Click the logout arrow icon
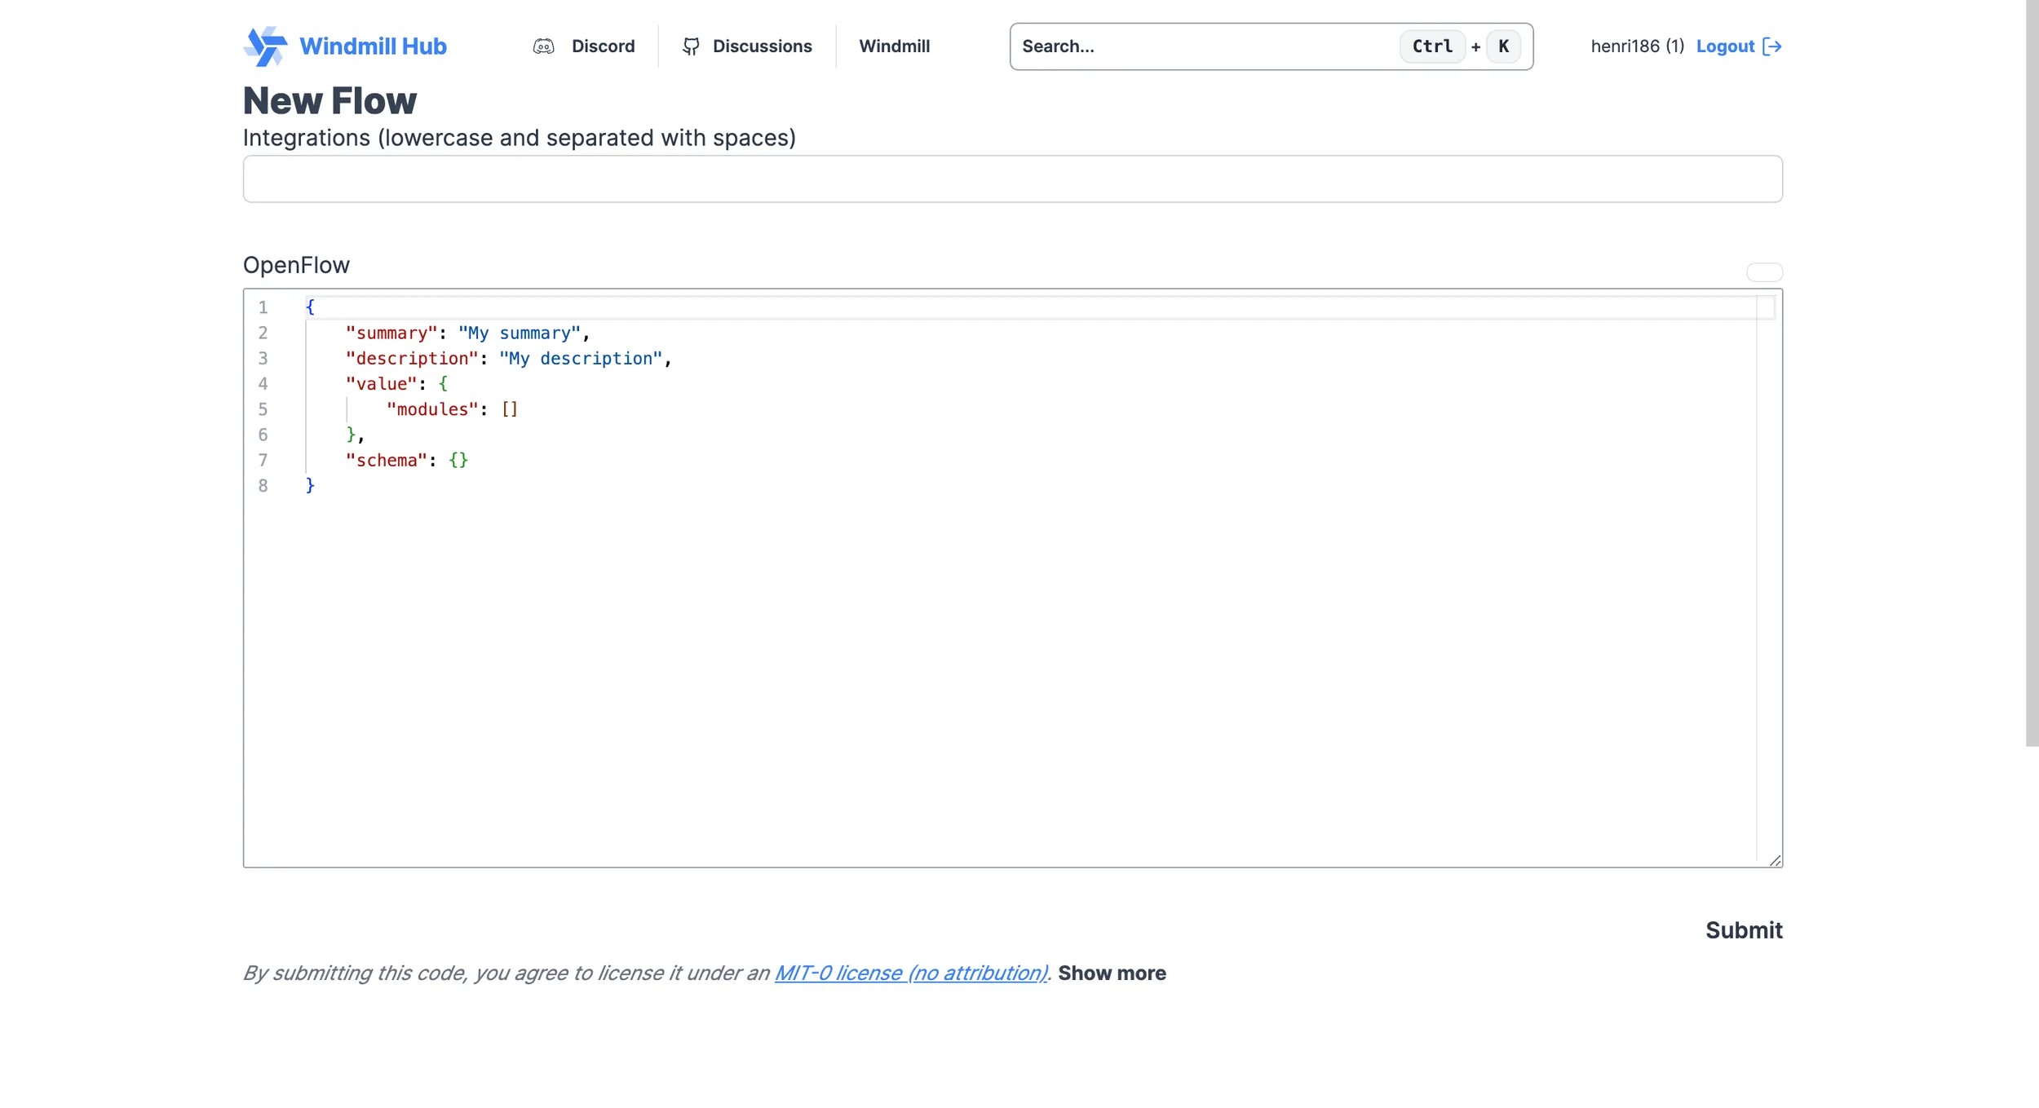The width and height of the screenshot is (2039, 1108). click(x=1771, y=46)
